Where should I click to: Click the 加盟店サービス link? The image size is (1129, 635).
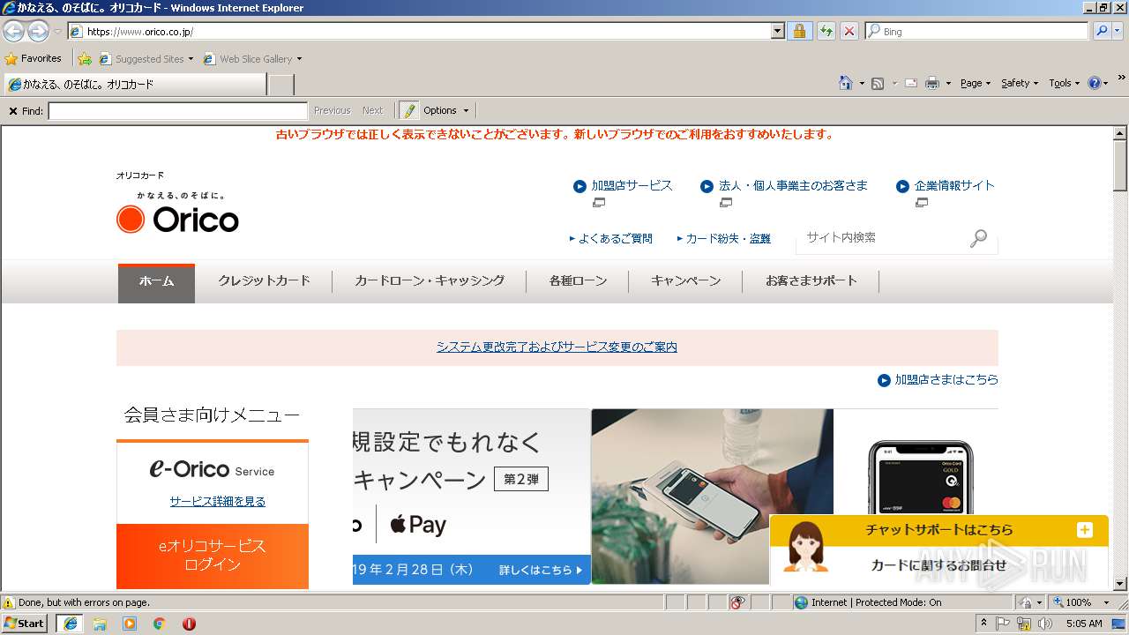[x=632, y=186]
